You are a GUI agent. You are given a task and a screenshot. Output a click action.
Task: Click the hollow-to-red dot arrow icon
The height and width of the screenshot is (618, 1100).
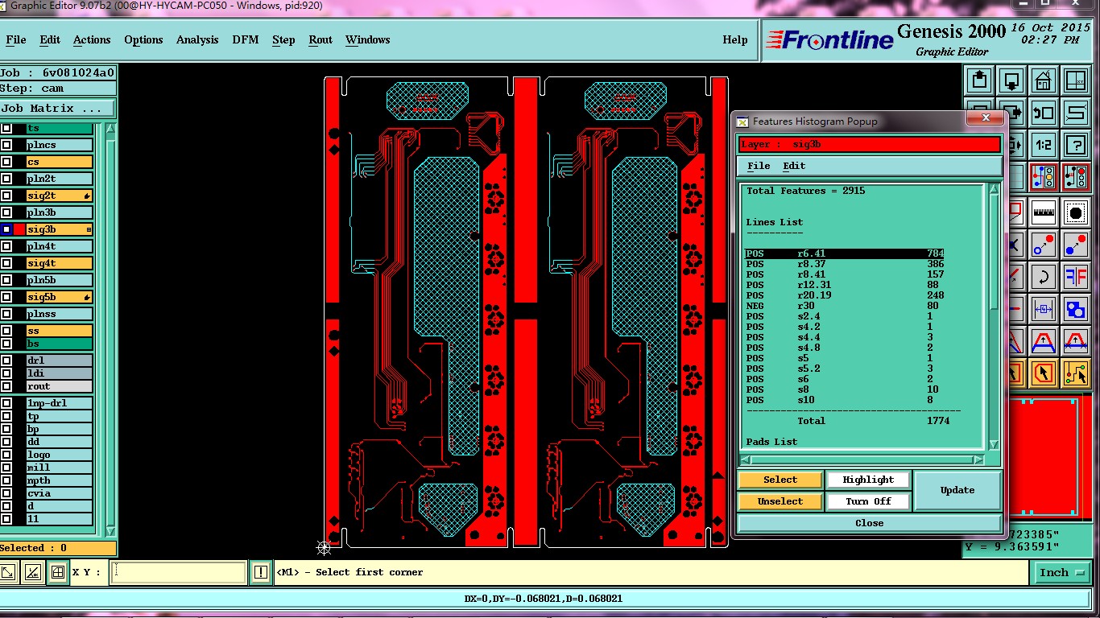point(1044,245)
